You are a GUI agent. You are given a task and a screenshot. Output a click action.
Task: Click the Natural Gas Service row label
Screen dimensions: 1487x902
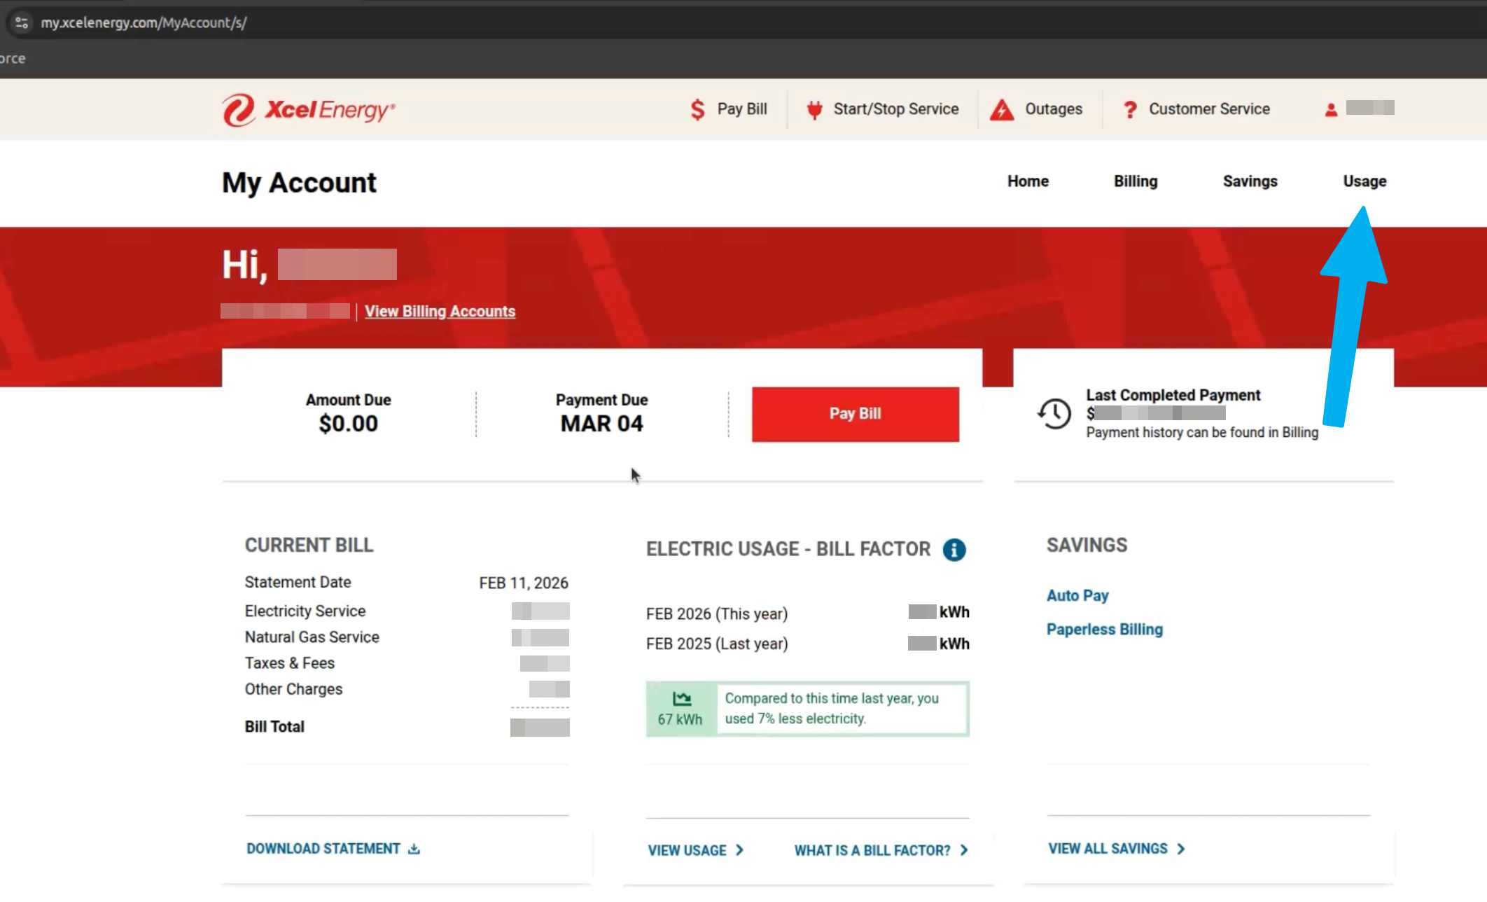[x=312, y=637]
